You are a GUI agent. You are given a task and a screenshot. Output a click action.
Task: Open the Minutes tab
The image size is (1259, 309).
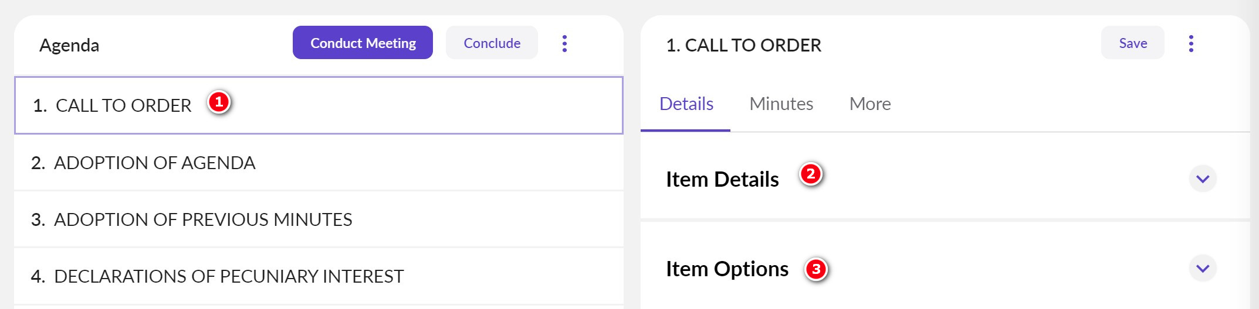point(781,104)
